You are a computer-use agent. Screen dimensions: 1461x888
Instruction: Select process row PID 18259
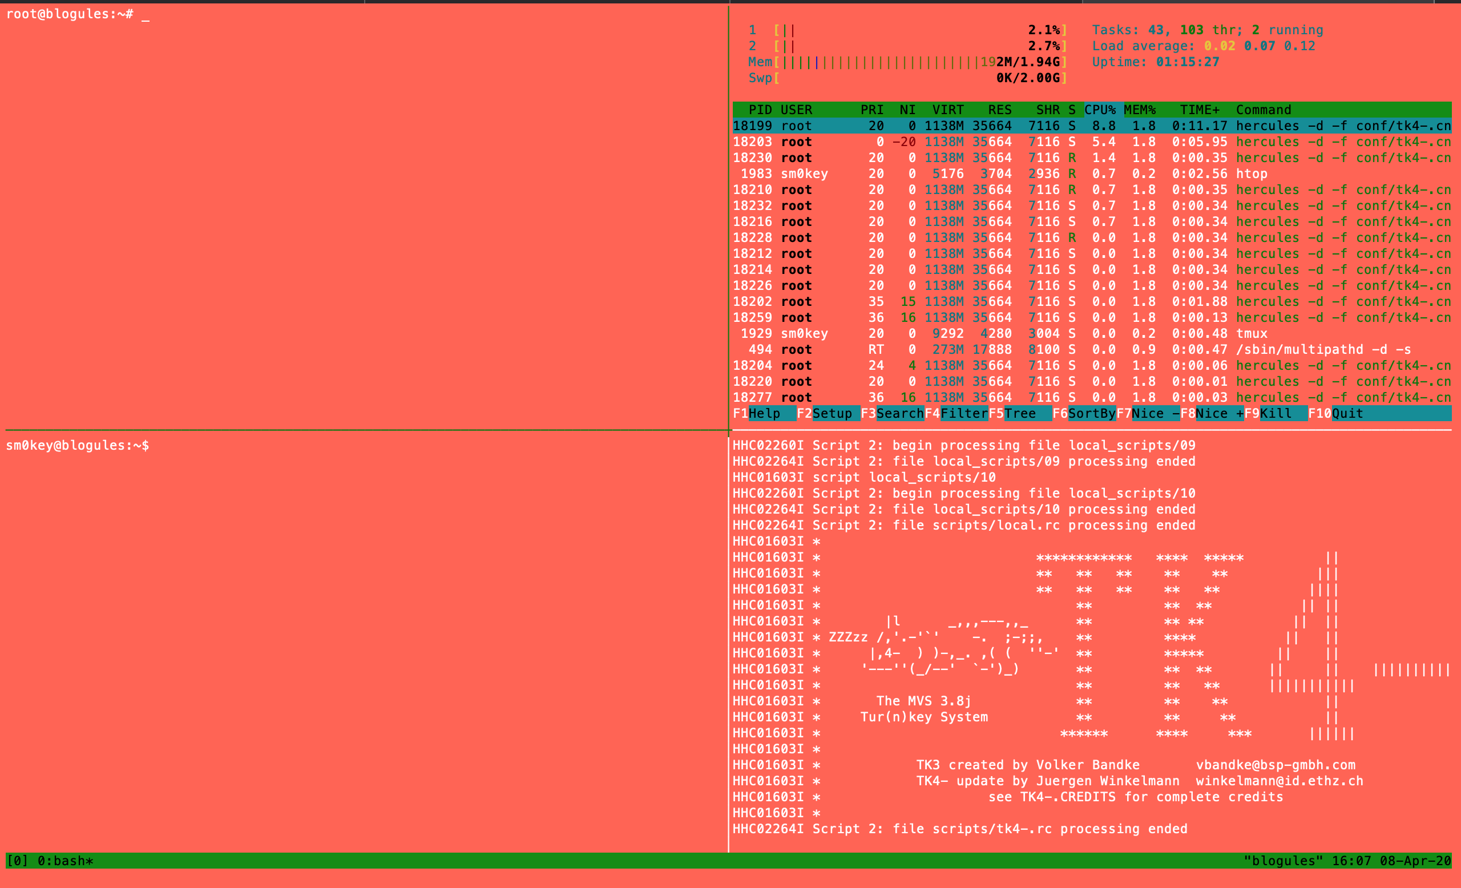click(1092, 318)
